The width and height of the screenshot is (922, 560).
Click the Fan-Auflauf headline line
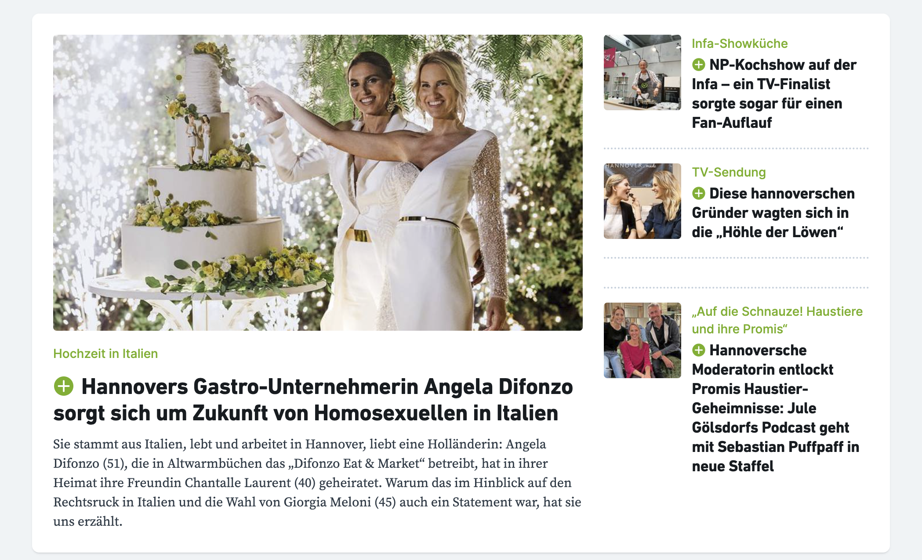[x=732, y=123]
